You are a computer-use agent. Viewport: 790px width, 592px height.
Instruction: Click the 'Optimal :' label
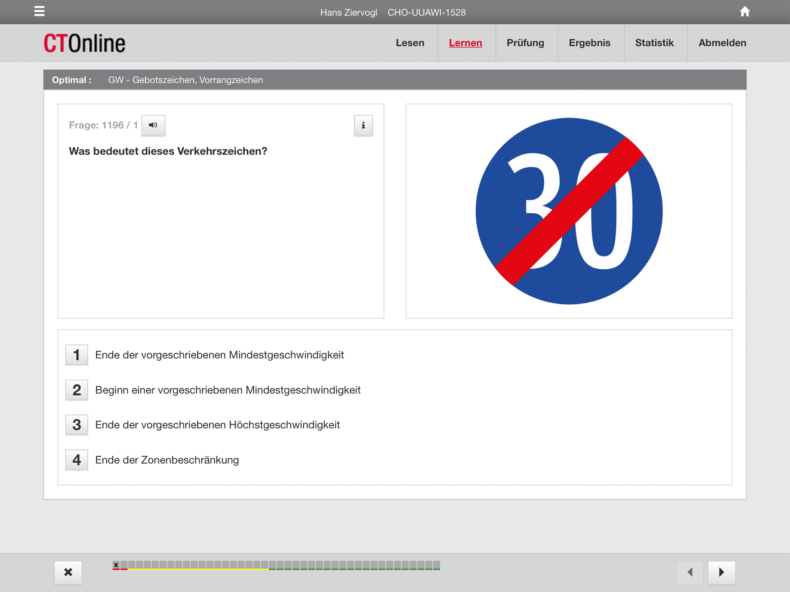[71, 80]
